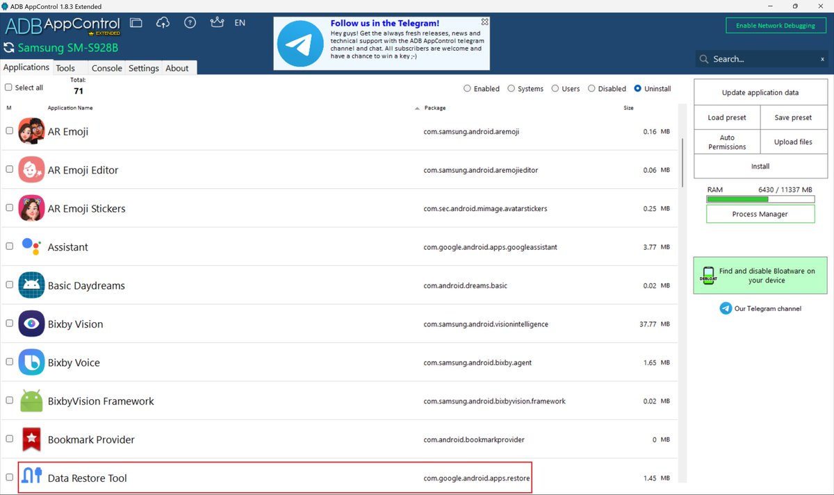Viewport: 834px width, 495px height.
Task: Click inside the Search input field
Action: pos(763,59)
